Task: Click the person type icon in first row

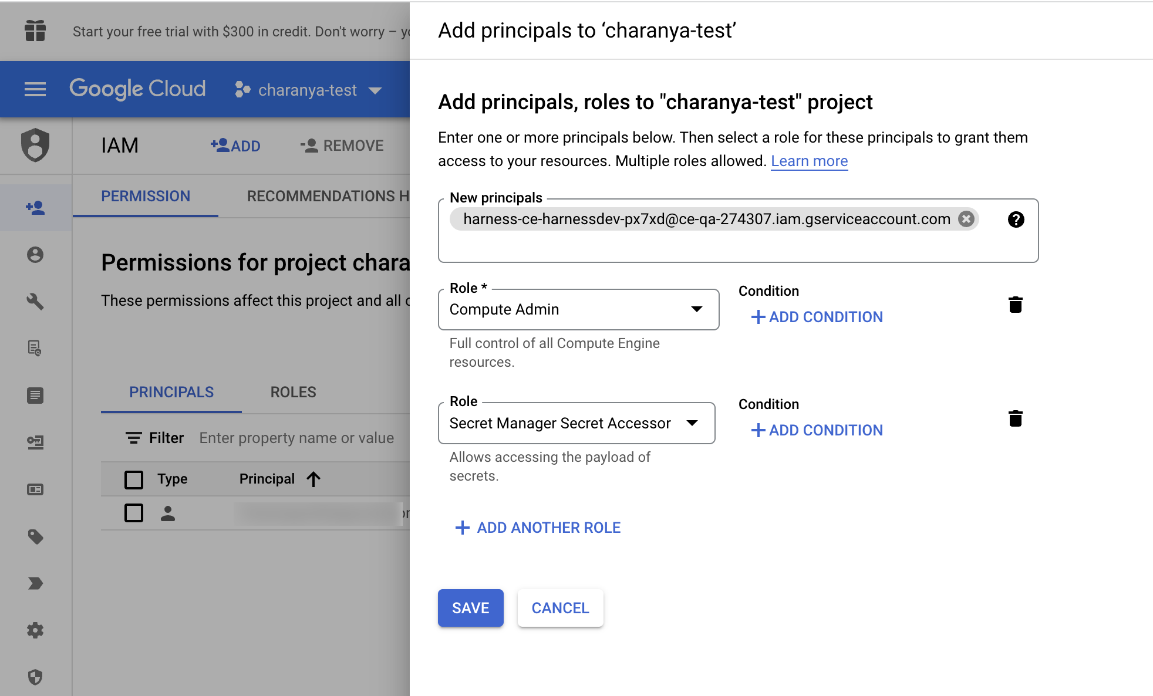Action: point(168,513)
